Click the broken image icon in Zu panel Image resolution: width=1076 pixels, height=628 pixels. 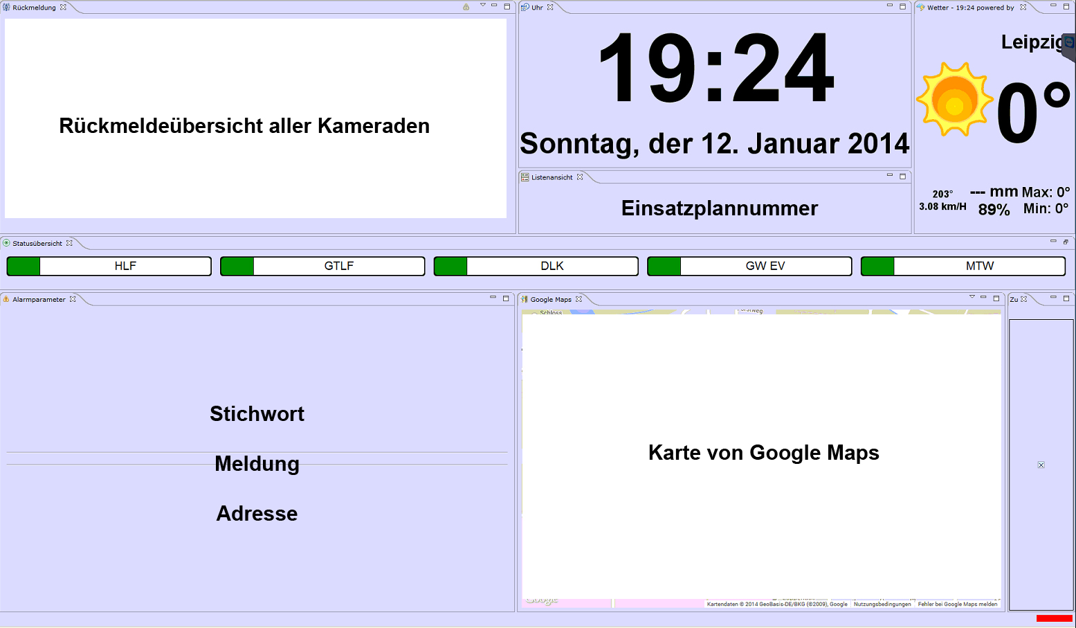click(x=1041, y=465)
